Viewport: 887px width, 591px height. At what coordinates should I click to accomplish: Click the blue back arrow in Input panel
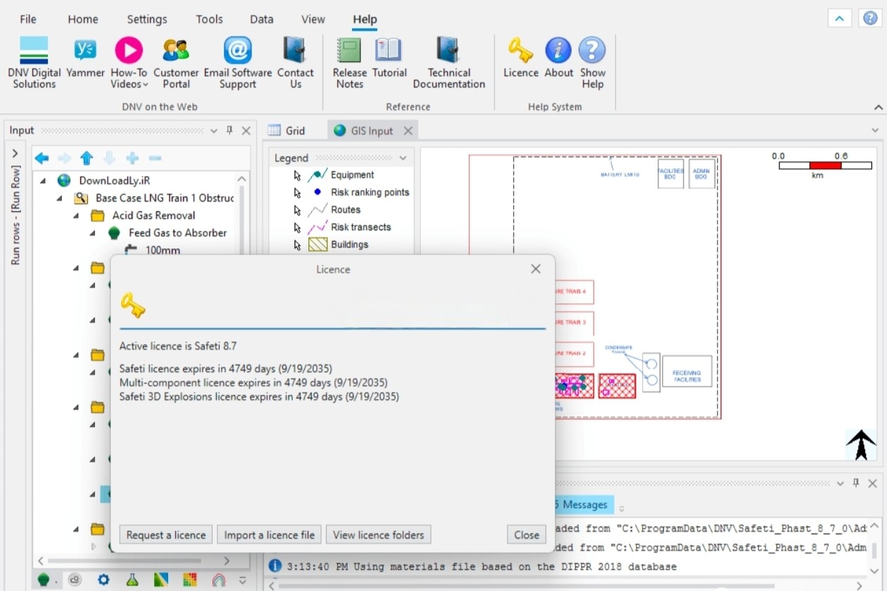(x=42, y=158)
